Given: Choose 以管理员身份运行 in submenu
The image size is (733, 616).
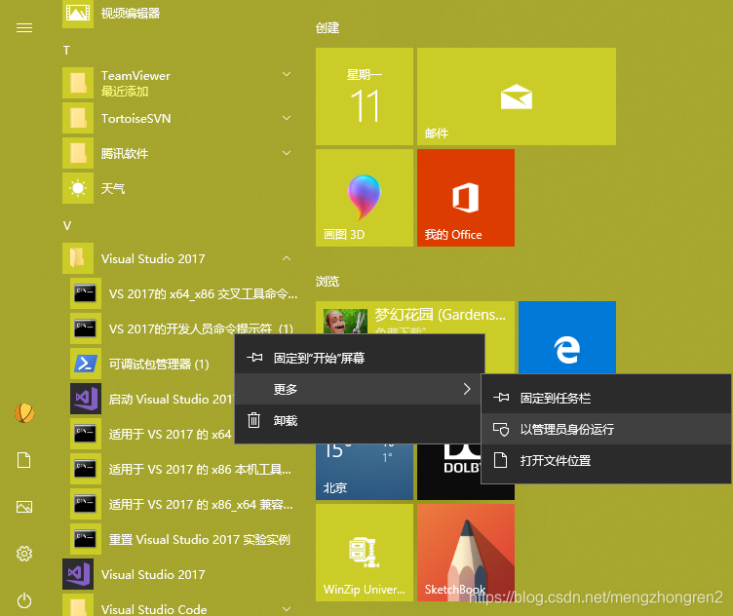Looking at the screenshot, I should click(x=606, y=429).
